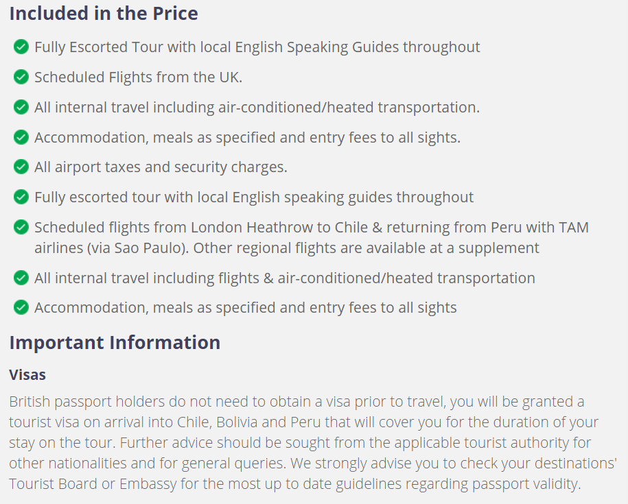The width and height of the screenshot is (628, 504).
Task: Click Other regional flights available at supplement text
Action: [x=366, y=248]
